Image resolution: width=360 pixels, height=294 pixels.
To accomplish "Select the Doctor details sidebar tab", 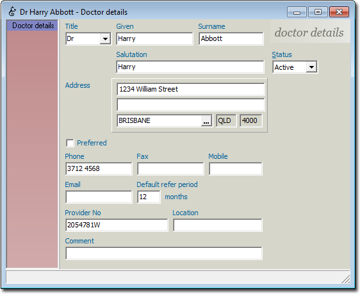I will coord(33,26).
